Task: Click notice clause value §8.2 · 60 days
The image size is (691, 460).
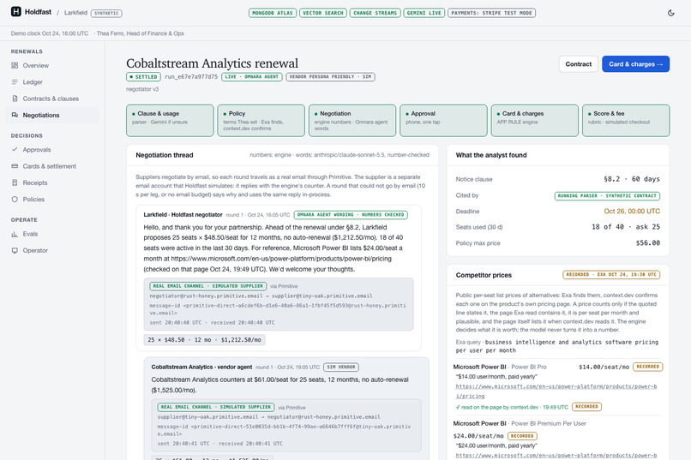Action: pos(632,179)
